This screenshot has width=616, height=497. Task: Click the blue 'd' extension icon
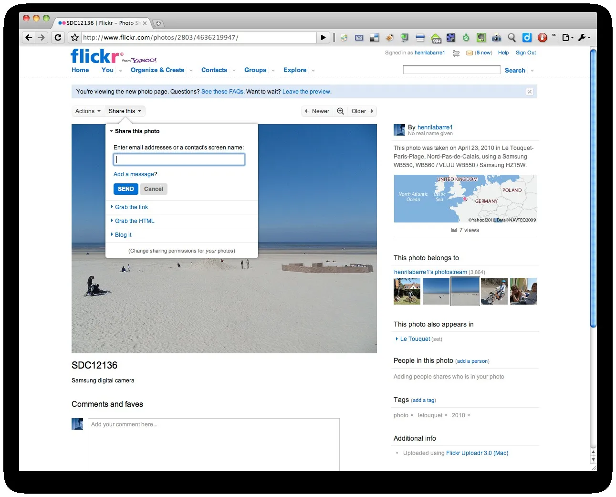[x=527, y=37]
